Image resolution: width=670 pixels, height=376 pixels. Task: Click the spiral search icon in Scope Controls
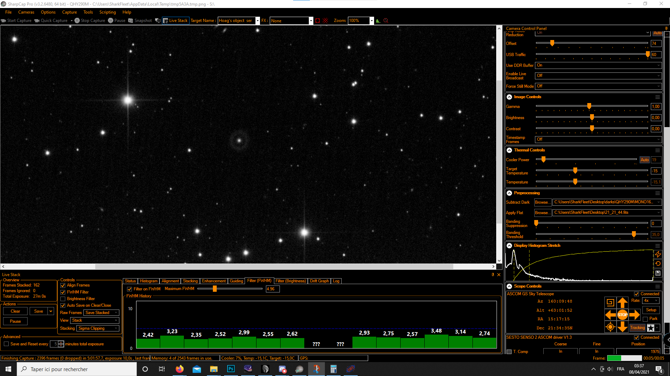coord(610,303)
